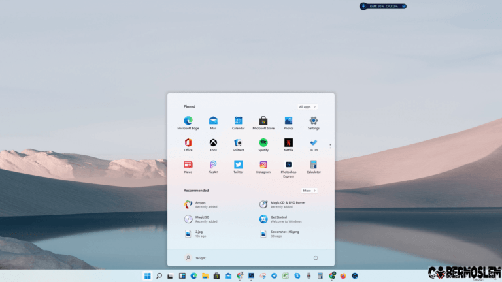The height and width of the screenshot is (282, 502).
Task: Click the Start menu power button
Action: pyautogui.click(x=316, y=258)
